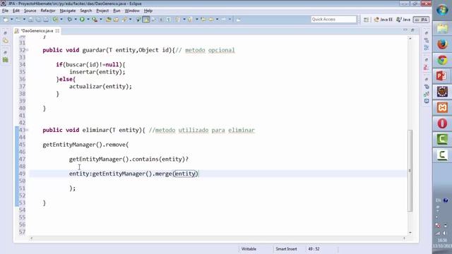Click the Save toolbar icon
The height and width of the screenshot is (254, 452).
(x=30, y=20)
